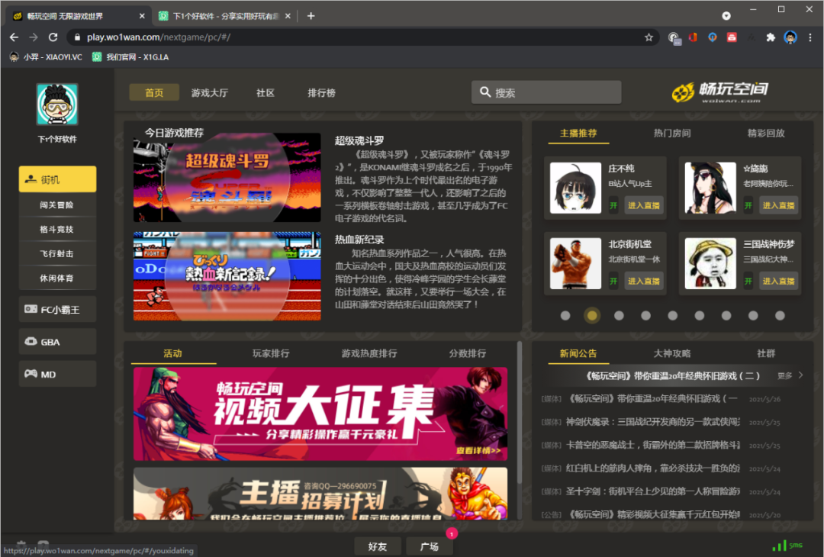Image resolution: width=824 pixels, height=557 pixels.
Task: Open the MD gamepad category
Action: 57,374
